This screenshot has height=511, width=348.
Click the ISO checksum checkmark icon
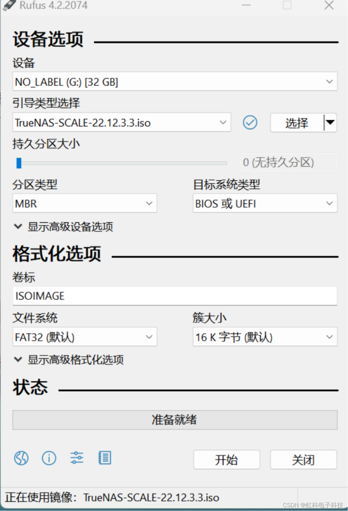click(x=250, y=122)
